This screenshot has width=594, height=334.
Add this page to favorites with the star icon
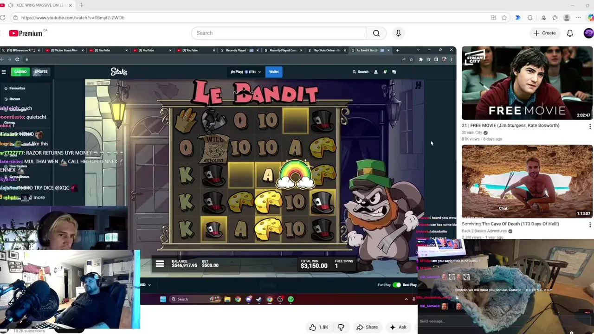pyautogui.click(x=504, y=18)
